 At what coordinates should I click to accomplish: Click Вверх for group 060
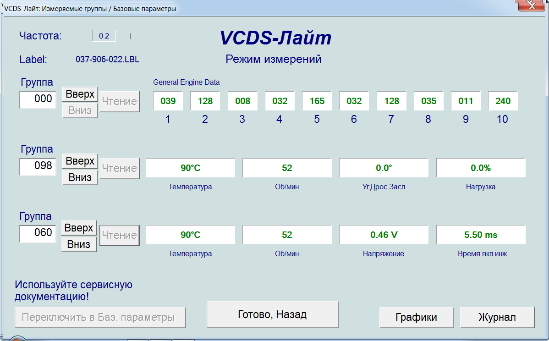click(x=79, y=228)
